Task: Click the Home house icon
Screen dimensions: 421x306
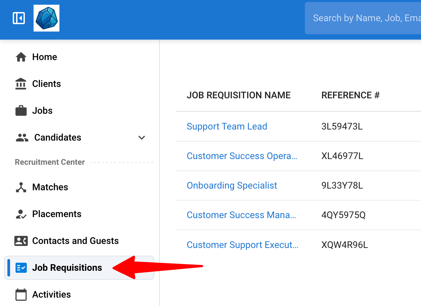Action: [21, 57]
